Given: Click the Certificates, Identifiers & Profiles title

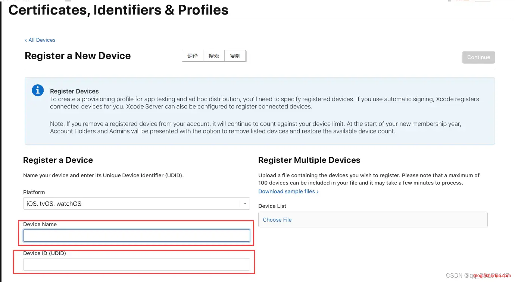Looking at the screenshot, I should click(x=118, y=10).
